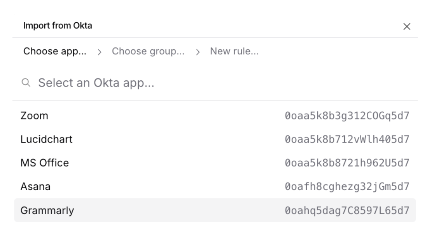Select the Grammarly app
The width and height of the screenshot is (441, 250).
point(215,210)
